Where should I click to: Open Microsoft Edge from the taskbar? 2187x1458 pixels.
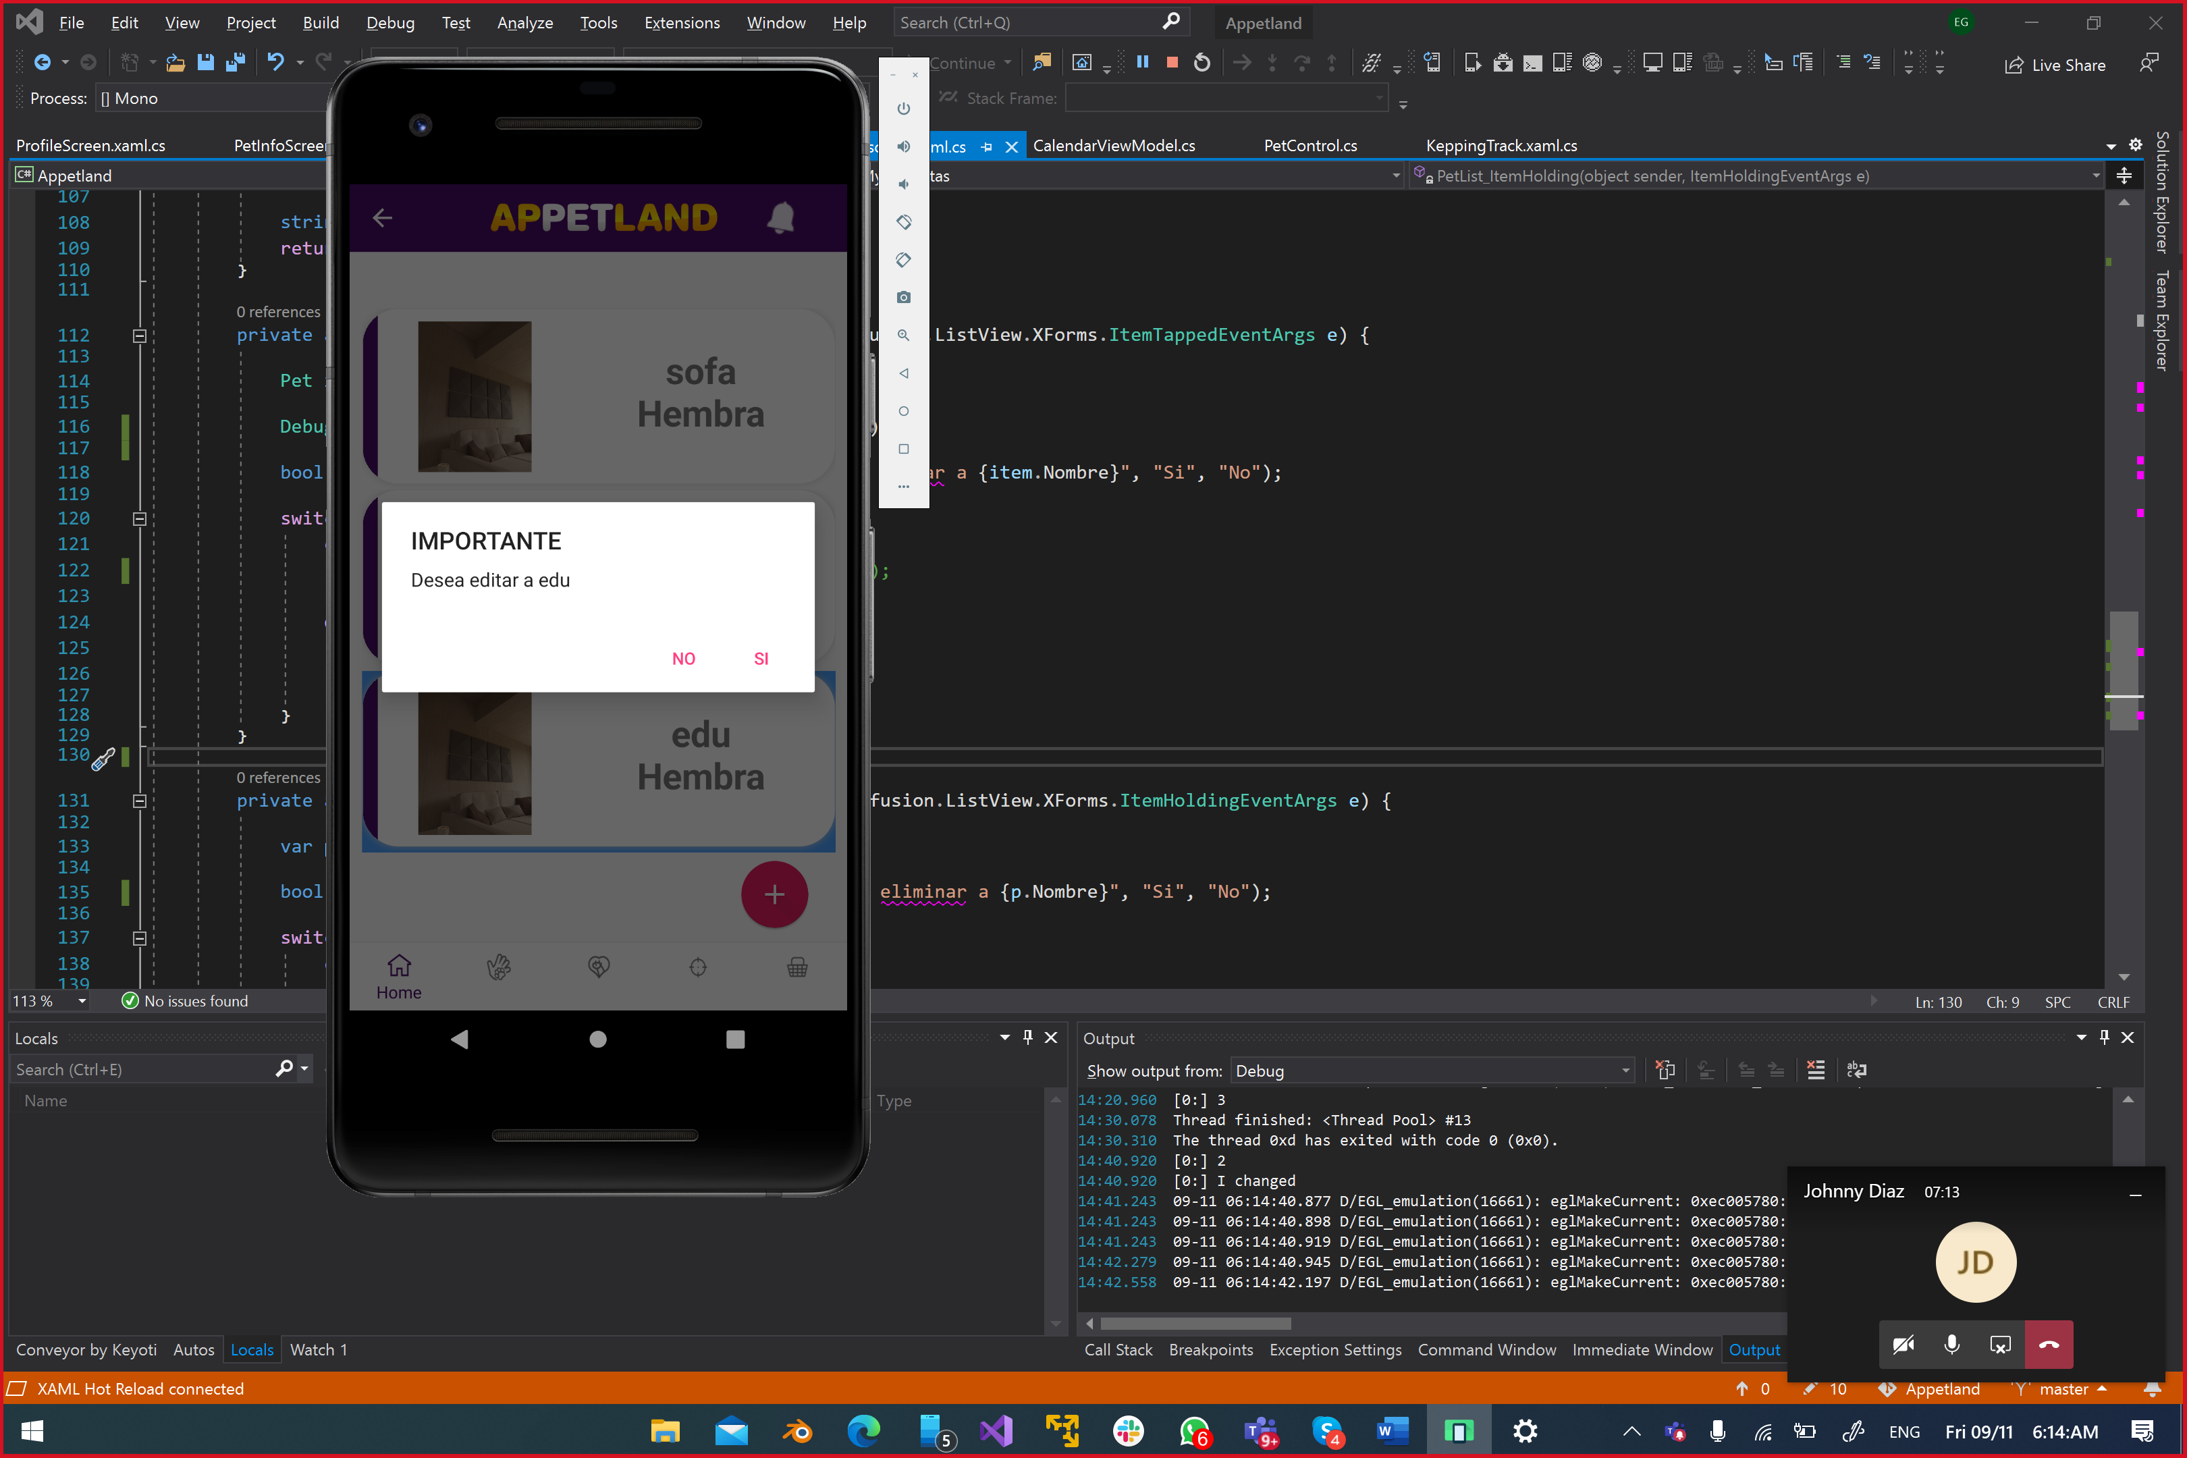863,1431
